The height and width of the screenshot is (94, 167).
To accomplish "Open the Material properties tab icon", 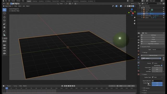I will [139, 71].
